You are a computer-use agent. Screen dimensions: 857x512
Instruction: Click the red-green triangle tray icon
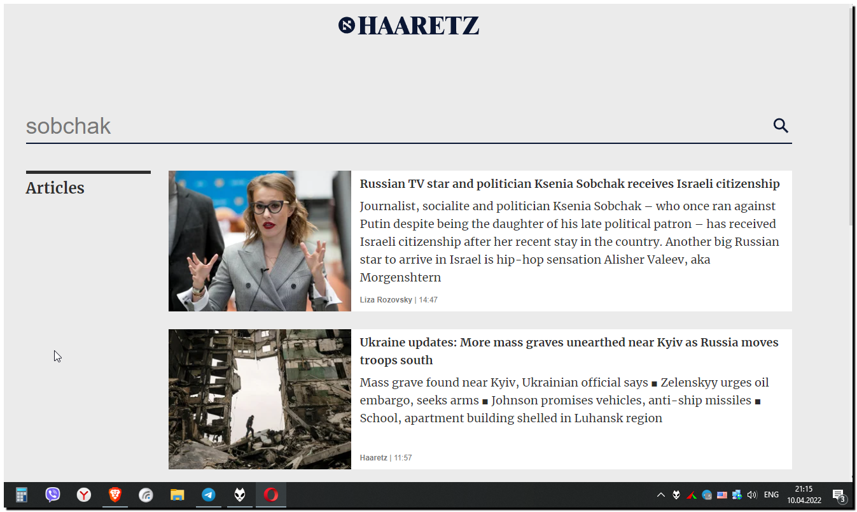(x=692, y=495)
